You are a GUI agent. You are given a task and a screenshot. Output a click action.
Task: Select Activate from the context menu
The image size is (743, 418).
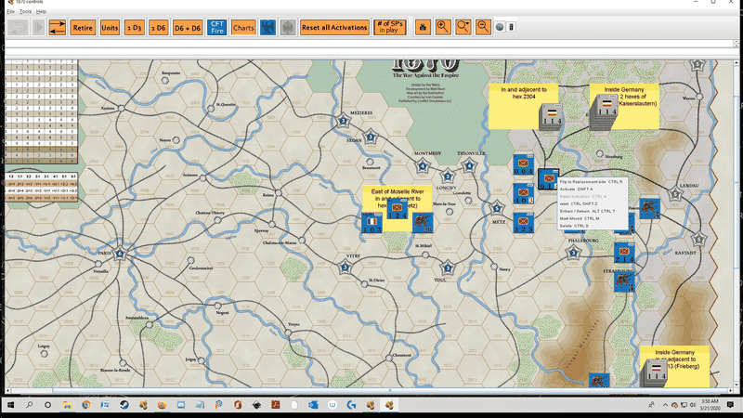[x=577, y=189]
